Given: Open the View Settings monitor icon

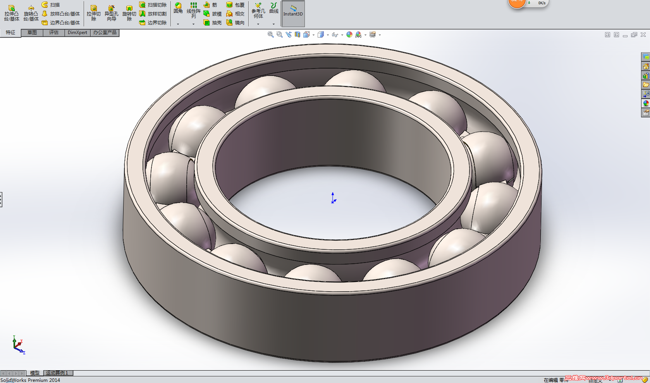Looking at the screenshot, I should click(373, 34).
